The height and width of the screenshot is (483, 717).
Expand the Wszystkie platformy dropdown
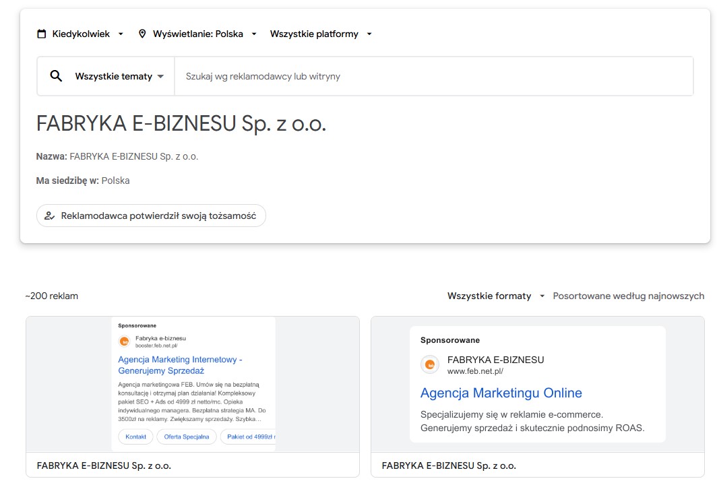(x=321, y=34)
